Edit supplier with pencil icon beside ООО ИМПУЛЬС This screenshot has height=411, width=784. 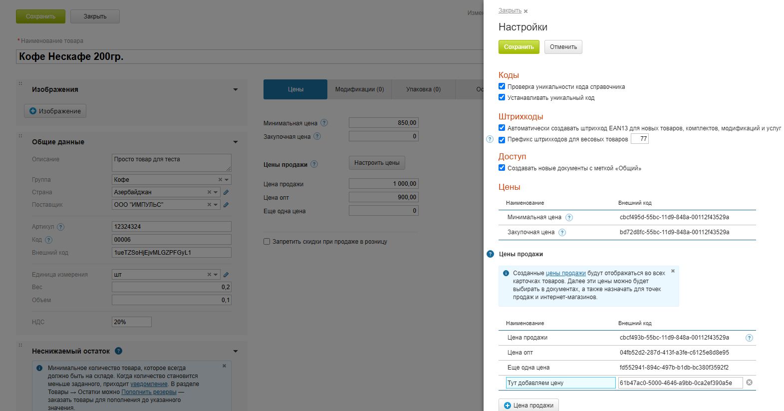[x=226, y=205]
